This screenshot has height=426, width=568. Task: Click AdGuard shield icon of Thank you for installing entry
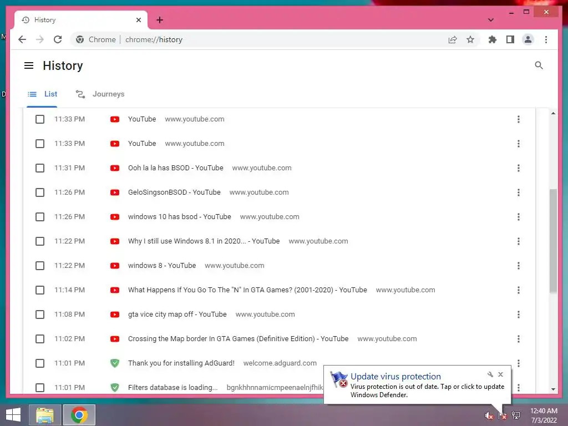click(115, 363)
